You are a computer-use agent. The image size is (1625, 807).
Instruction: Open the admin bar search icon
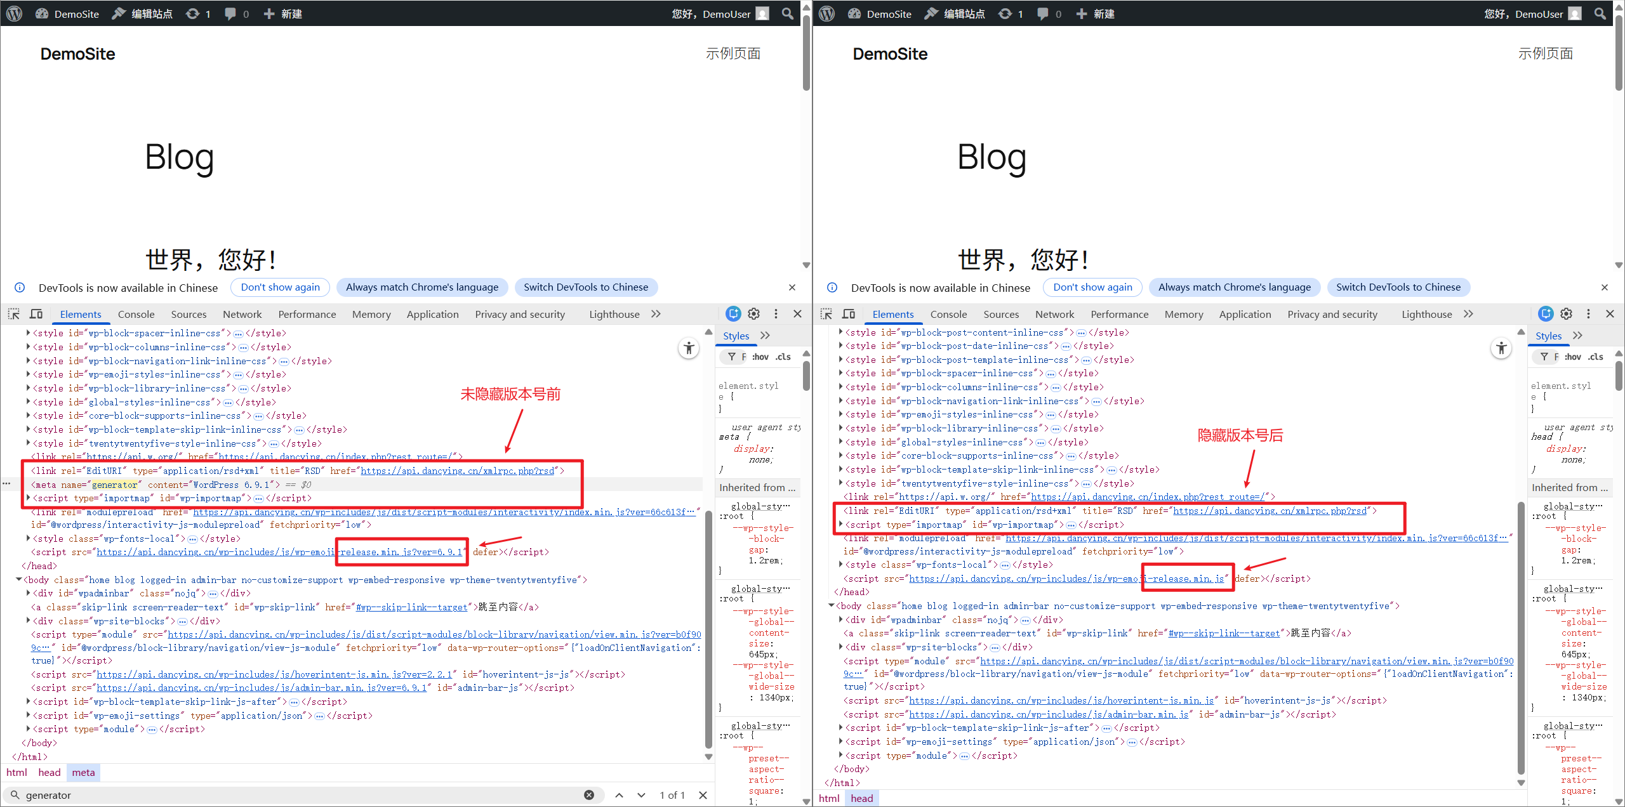coord(786,13)
